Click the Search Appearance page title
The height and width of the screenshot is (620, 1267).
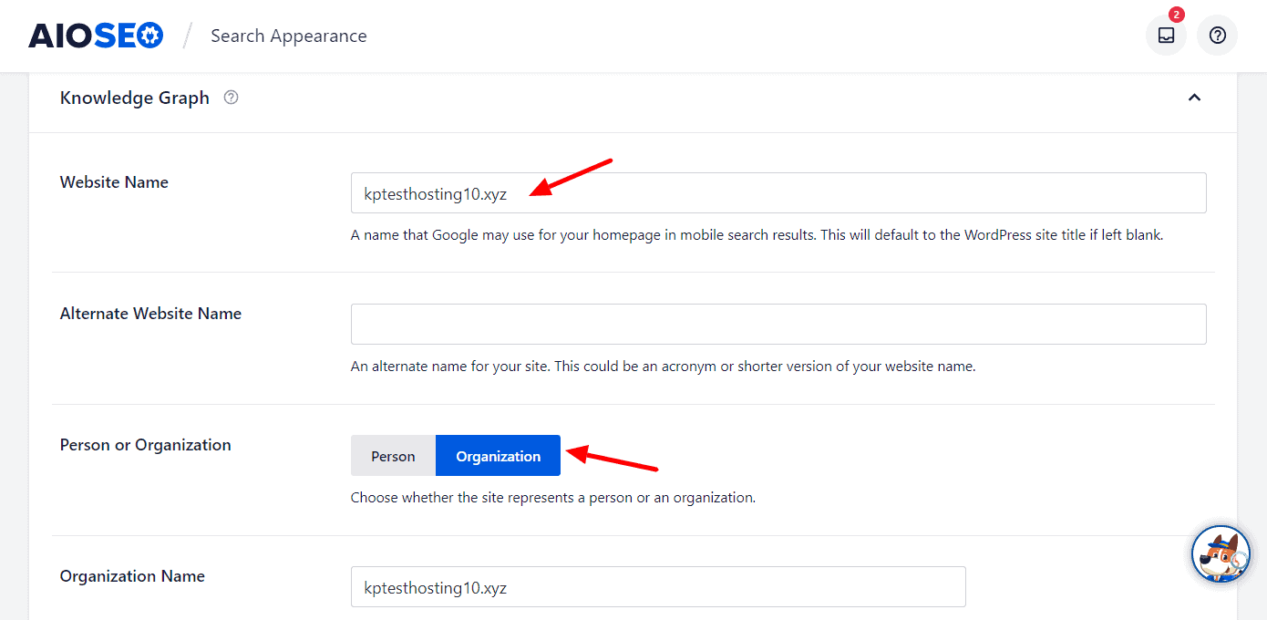(288, 36)
